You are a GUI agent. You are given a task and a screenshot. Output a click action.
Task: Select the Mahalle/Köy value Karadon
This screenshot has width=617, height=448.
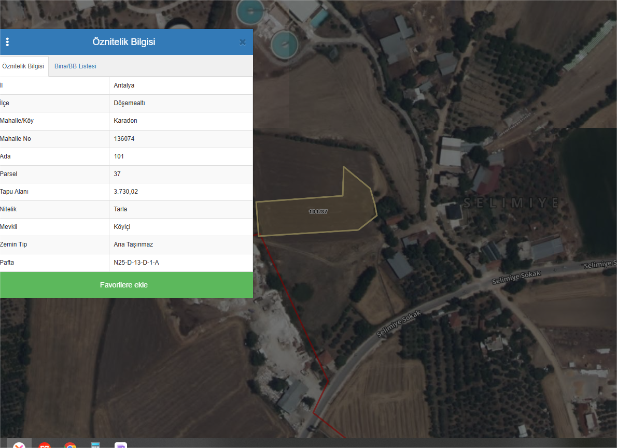click(125, 121)
